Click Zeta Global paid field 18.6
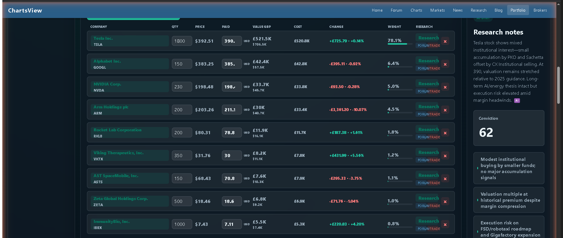Viewport: 563px width, 238px height. point(232,201)
